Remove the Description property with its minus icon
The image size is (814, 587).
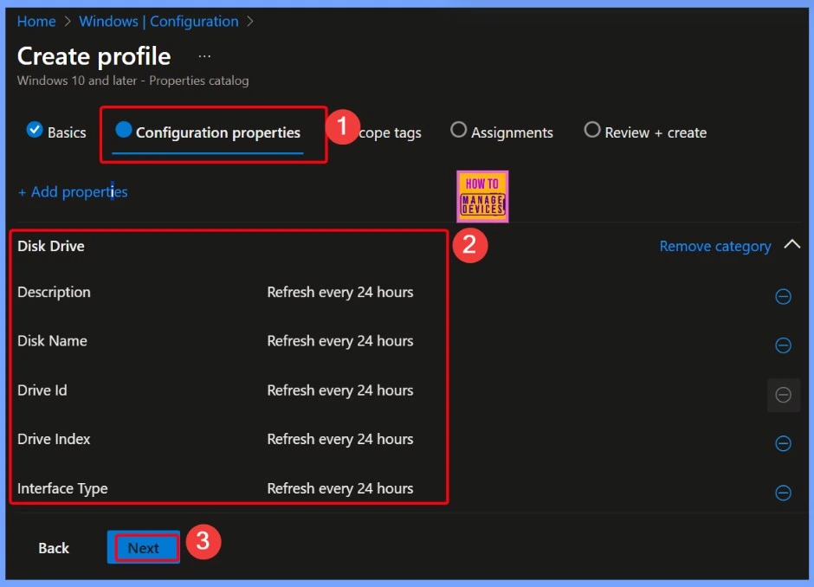(x=783, y=296)
